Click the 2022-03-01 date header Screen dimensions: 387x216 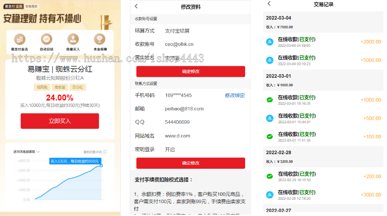tap(278, 76)
